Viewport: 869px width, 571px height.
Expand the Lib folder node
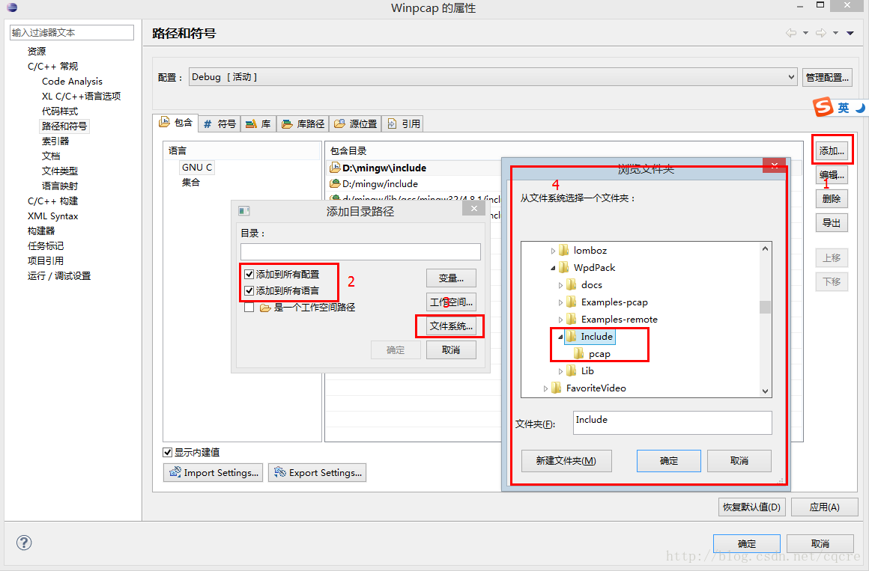[x=560, y=371]
